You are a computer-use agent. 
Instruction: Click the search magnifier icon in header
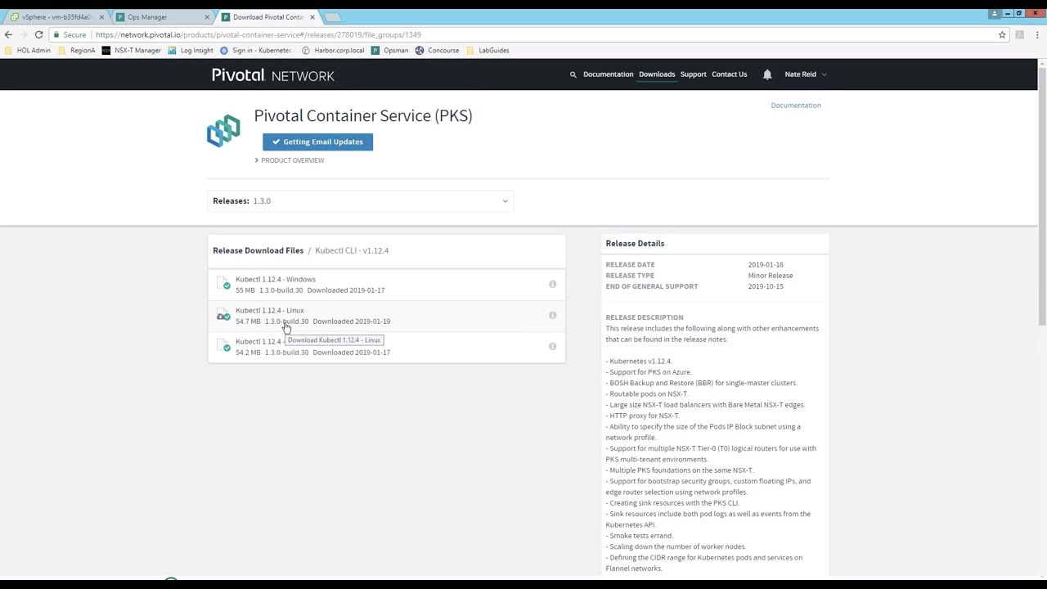click(573, 74)
